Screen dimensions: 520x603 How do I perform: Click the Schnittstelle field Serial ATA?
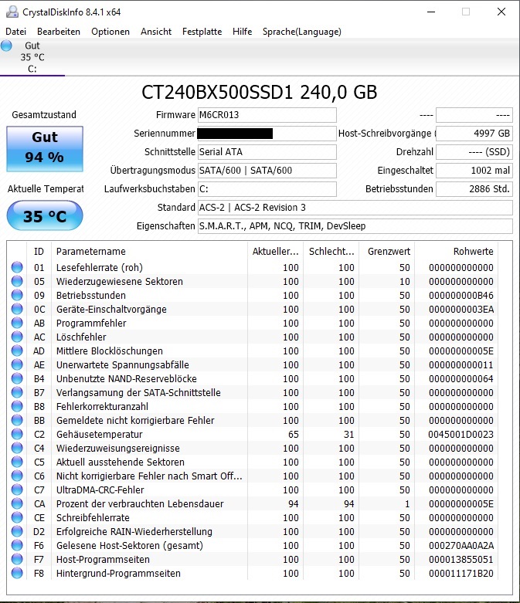[267, 152]
